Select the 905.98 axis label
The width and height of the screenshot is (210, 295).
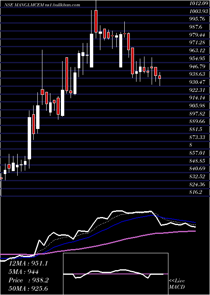[198, 106]
